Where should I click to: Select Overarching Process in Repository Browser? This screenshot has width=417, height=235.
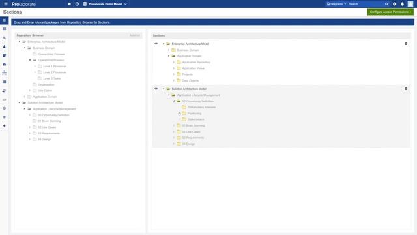(x=51, y=54)
